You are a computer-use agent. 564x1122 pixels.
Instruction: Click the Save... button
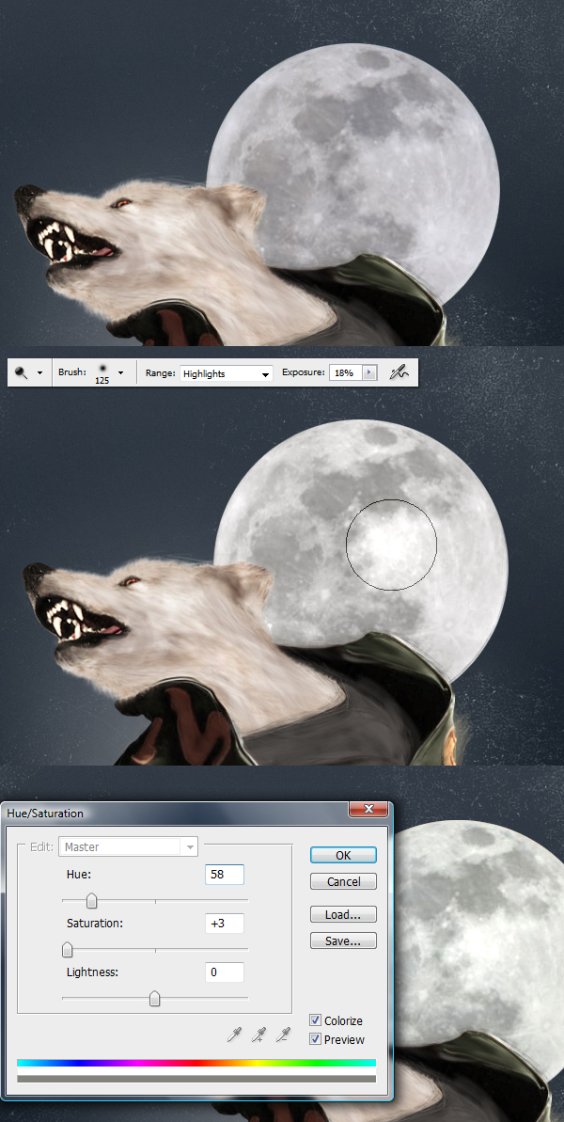343,941
